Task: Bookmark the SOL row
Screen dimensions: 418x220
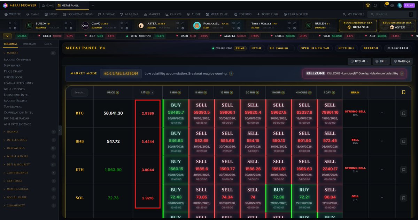Action: (x=403, y=198)
